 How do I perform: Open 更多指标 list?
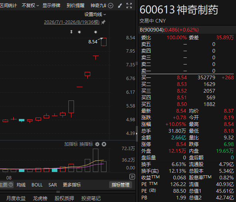[72, 185]
